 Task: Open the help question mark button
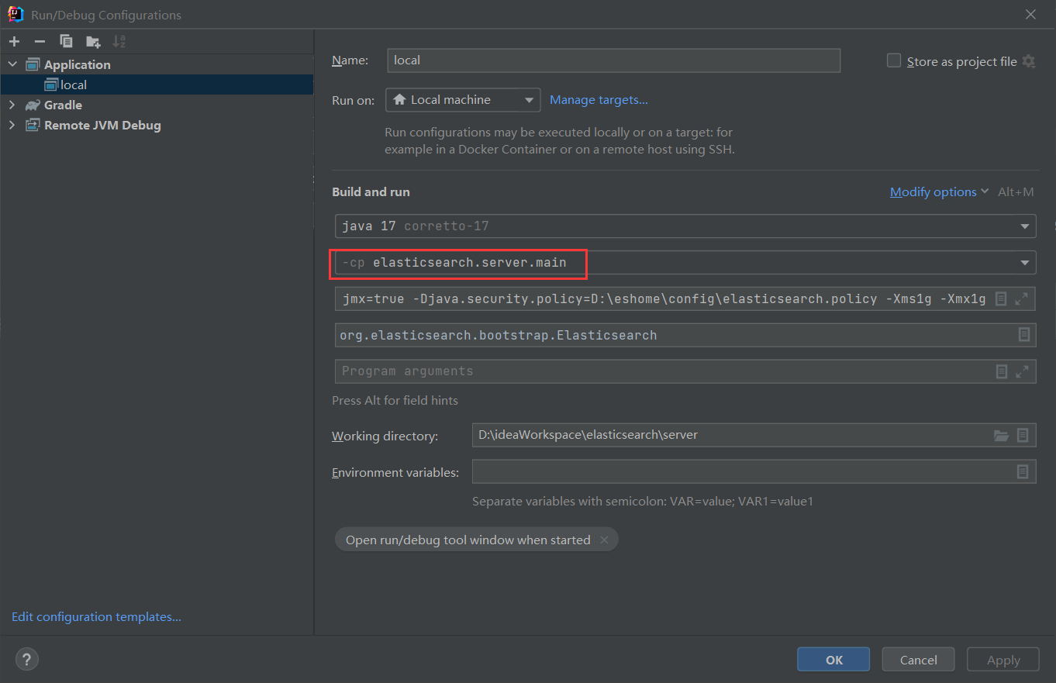pyautogui.click(x=26, y=659)
